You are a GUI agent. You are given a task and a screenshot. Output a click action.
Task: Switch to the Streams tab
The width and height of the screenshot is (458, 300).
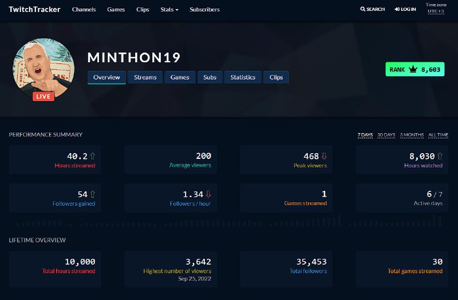coord(145,77)
